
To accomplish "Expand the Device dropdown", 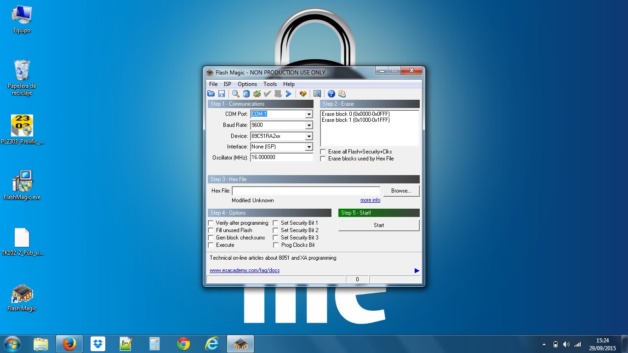I will pyautogui.click(x=309, y=136).
